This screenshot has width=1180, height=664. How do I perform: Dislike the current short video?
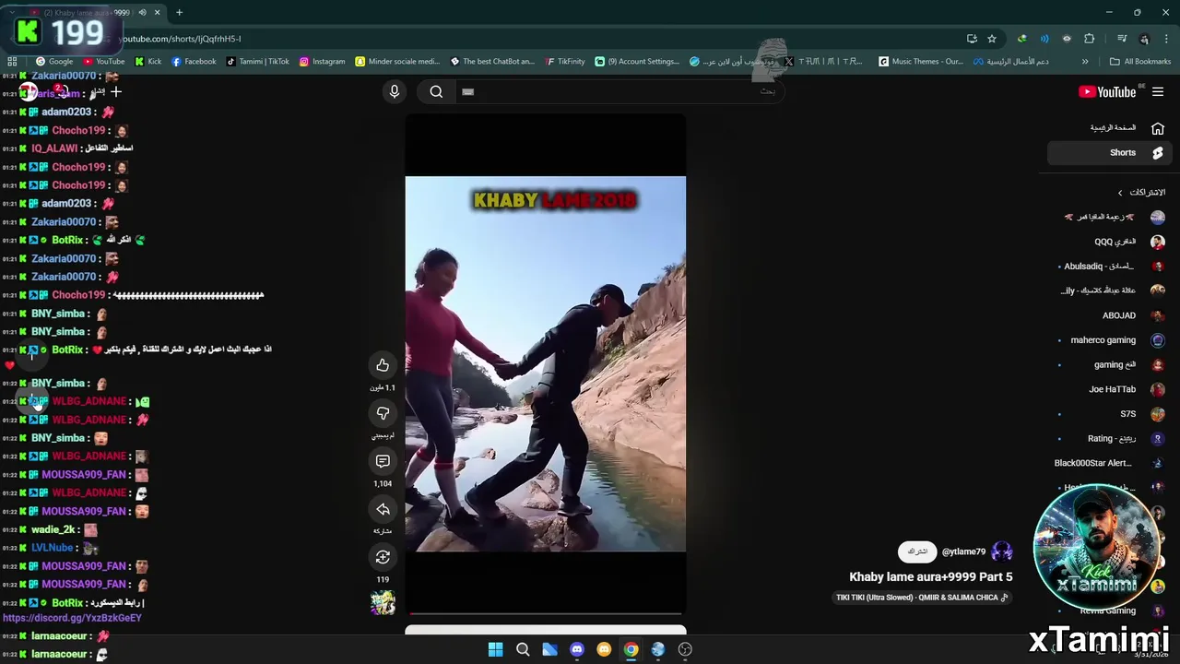coord(383,413)
